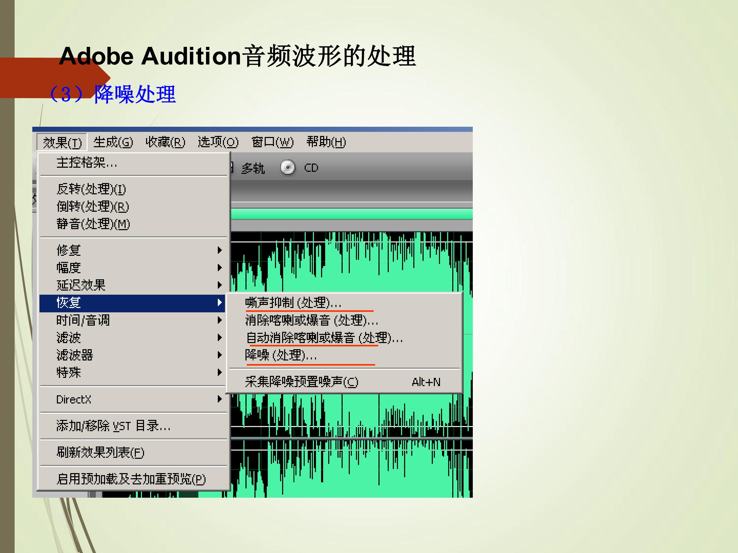Expand the 修复 submenu arrow
This screenshot has width=738, height=553.
coord(219,250)
